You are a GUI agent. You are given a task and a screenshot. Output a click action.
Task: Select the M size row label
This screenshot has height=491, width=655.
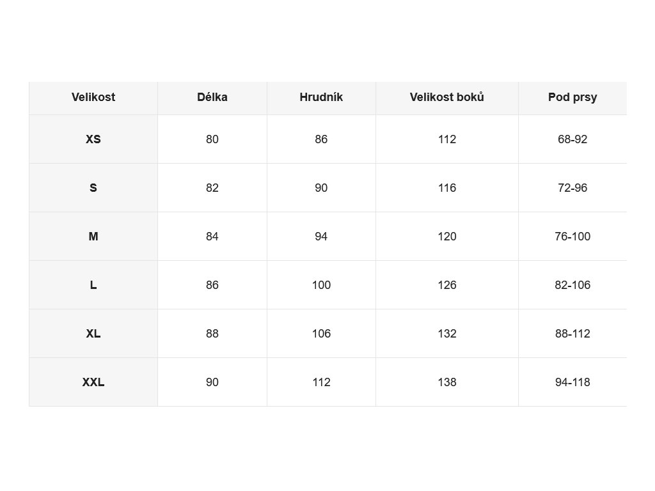(93, 237)
